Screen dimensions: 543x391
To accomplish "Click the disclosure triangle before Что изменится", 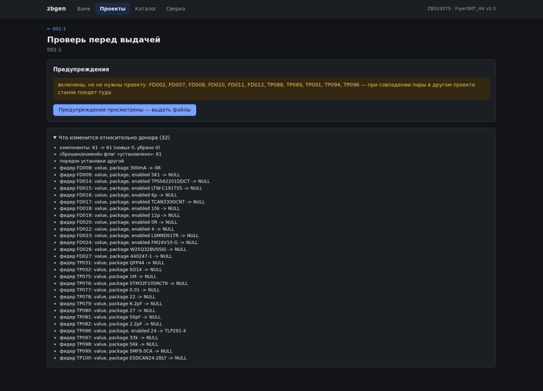I will [x=55, y=137].
